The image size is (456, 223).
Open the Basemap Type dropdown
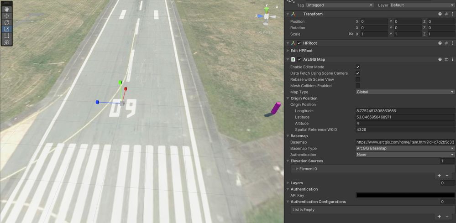[405, 148]
